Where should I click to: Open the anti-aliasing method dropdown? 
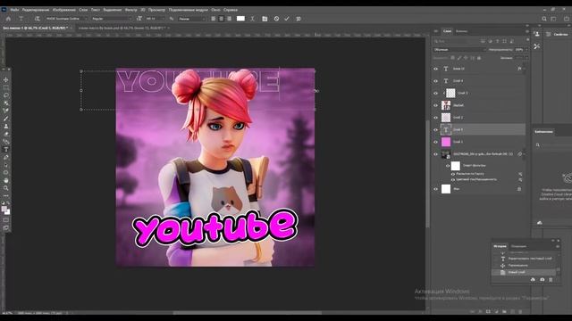coord(192,19)
